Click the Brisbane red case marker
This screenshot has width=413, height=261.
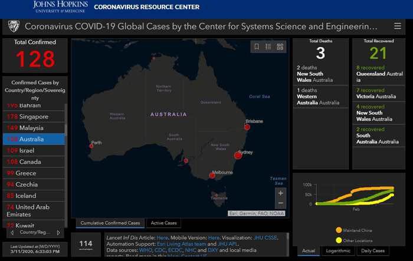pos(247,127)
